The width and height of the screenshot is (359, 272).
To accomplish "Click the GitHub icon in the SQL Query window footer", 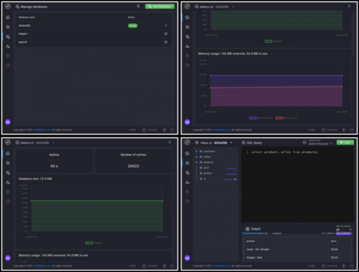I will (351, 265).
